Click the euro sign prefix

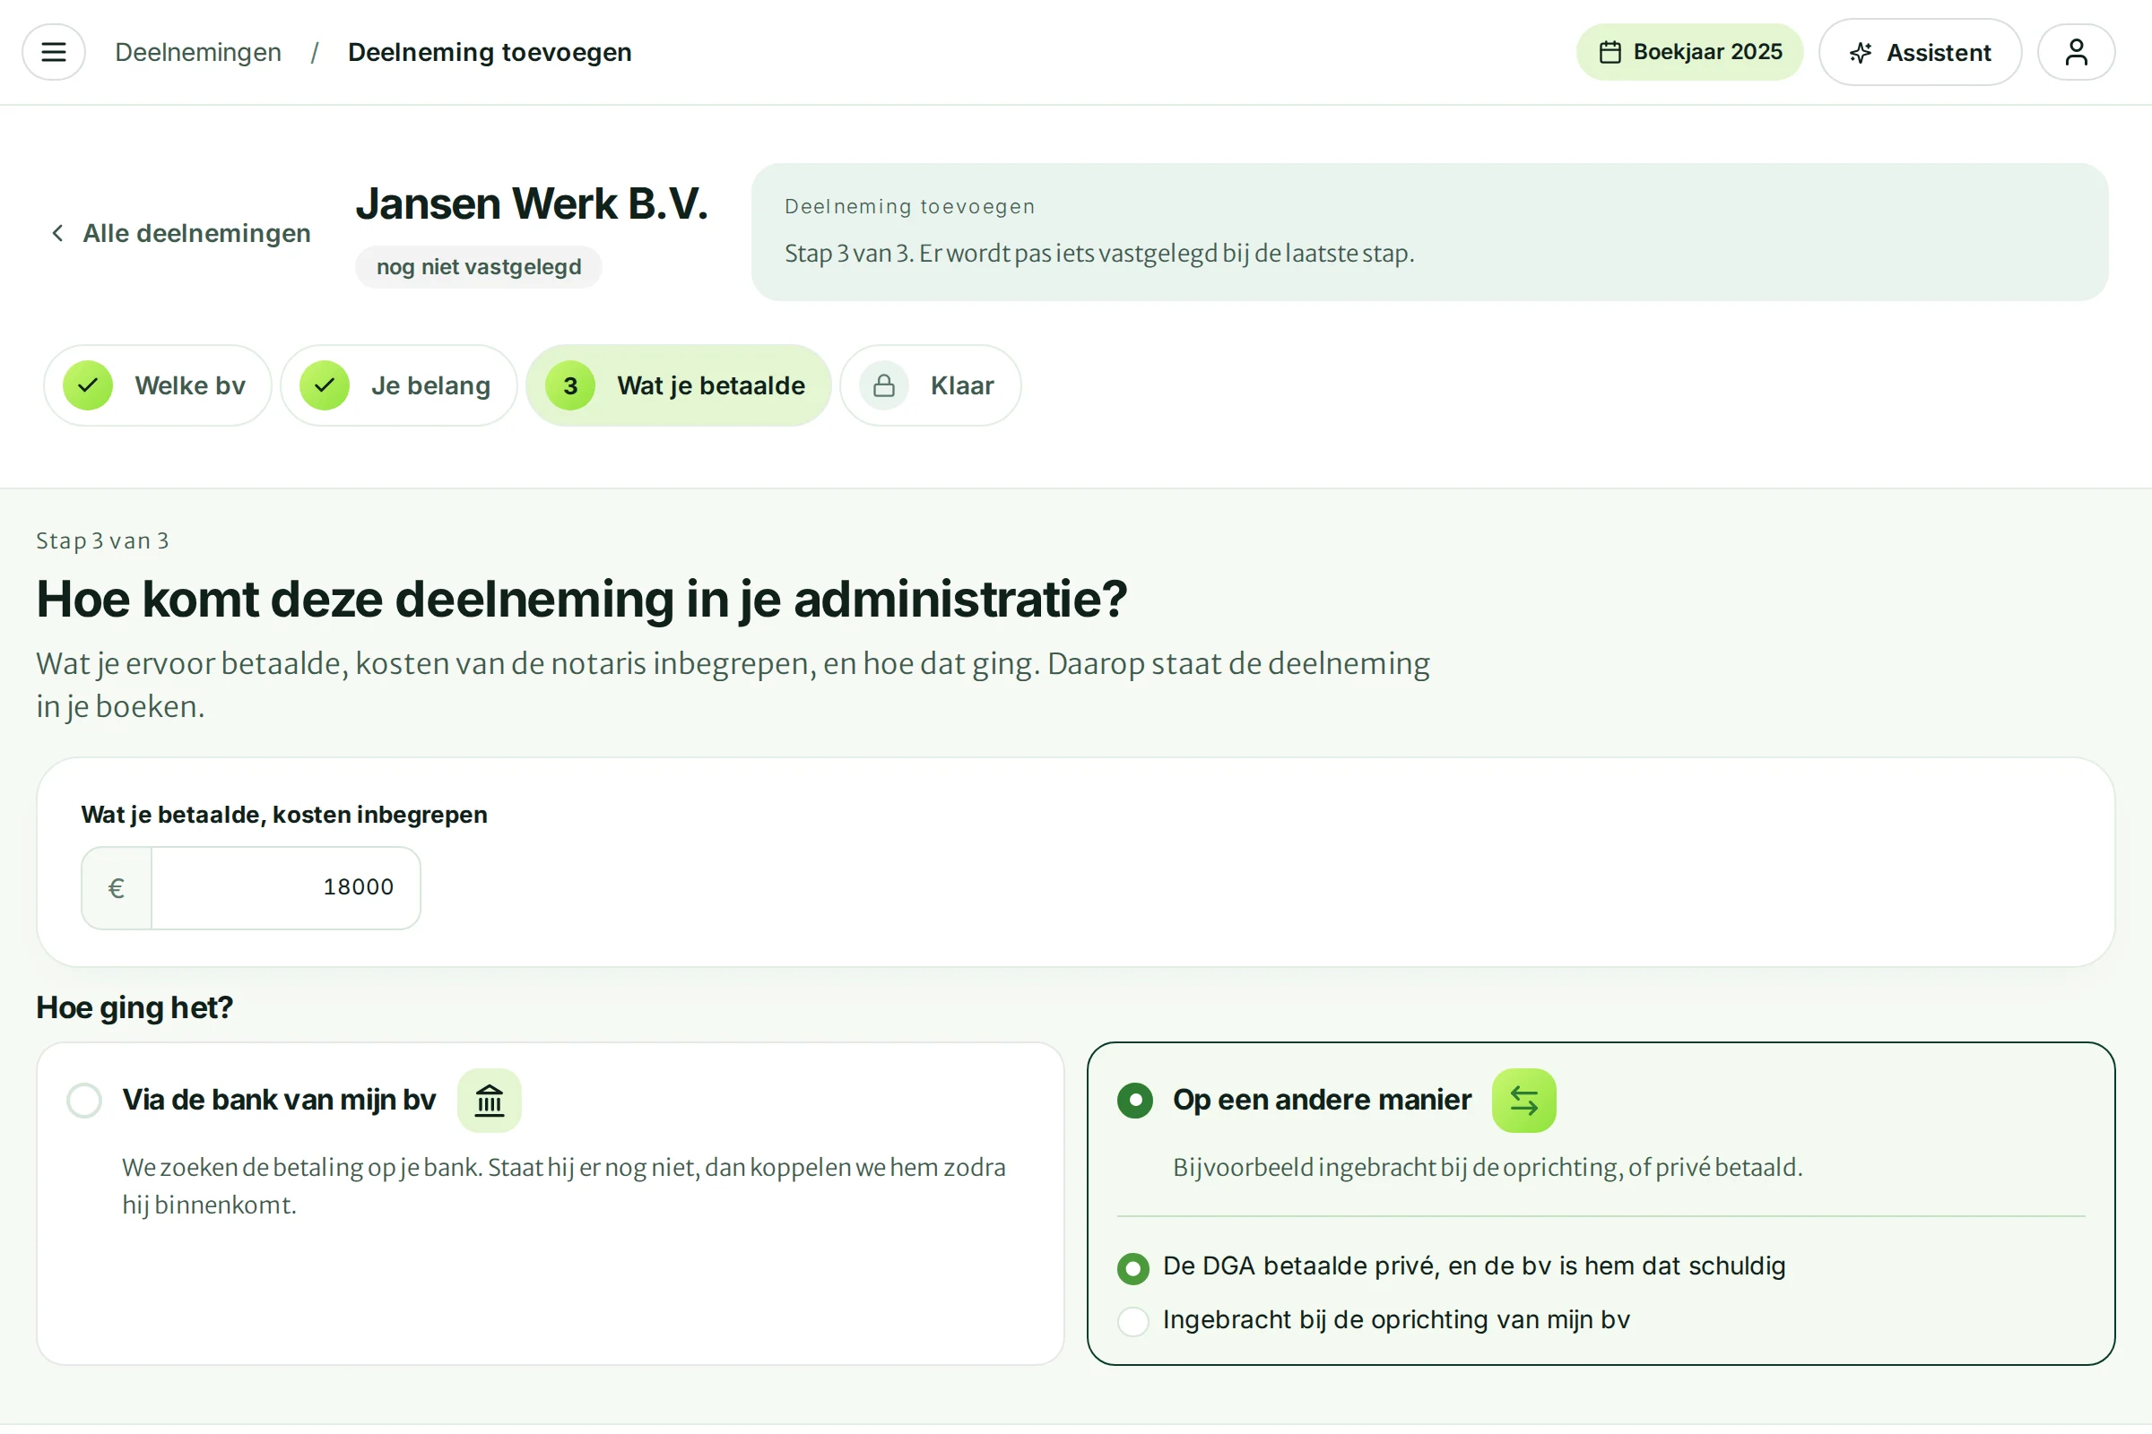pyautogui.click(x=117, y=888)
